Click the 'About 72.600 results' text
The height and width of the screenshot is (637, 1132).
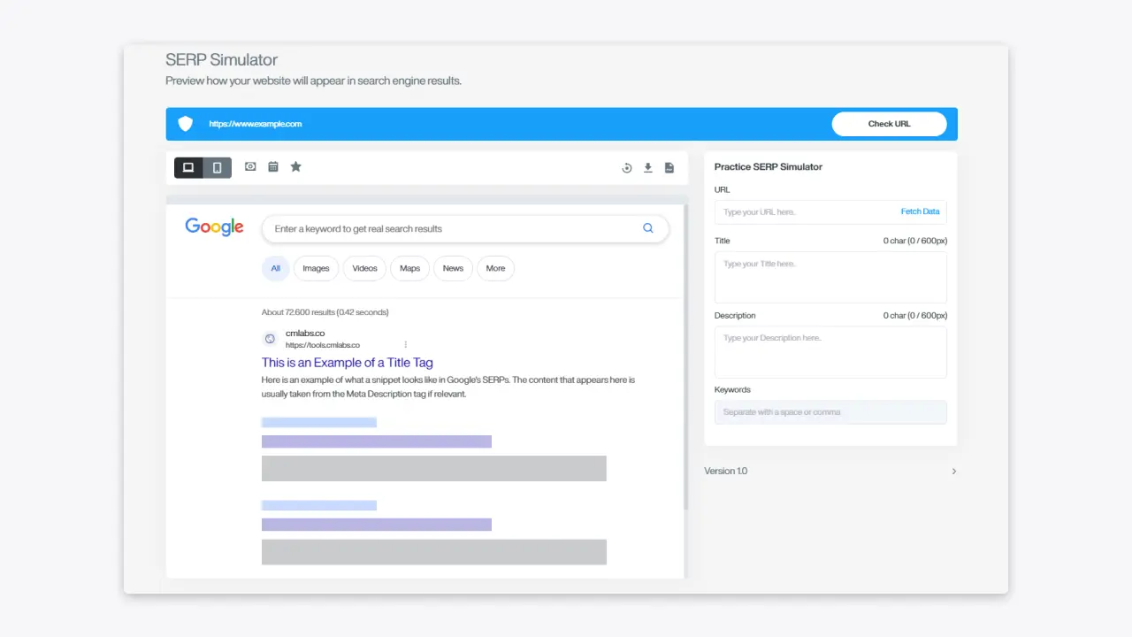pyautogui.click(x=325, y=312)
